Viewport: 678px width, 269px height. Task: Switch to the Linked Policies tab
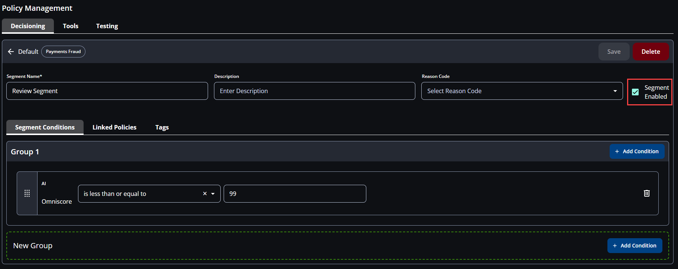coord(114,127)
